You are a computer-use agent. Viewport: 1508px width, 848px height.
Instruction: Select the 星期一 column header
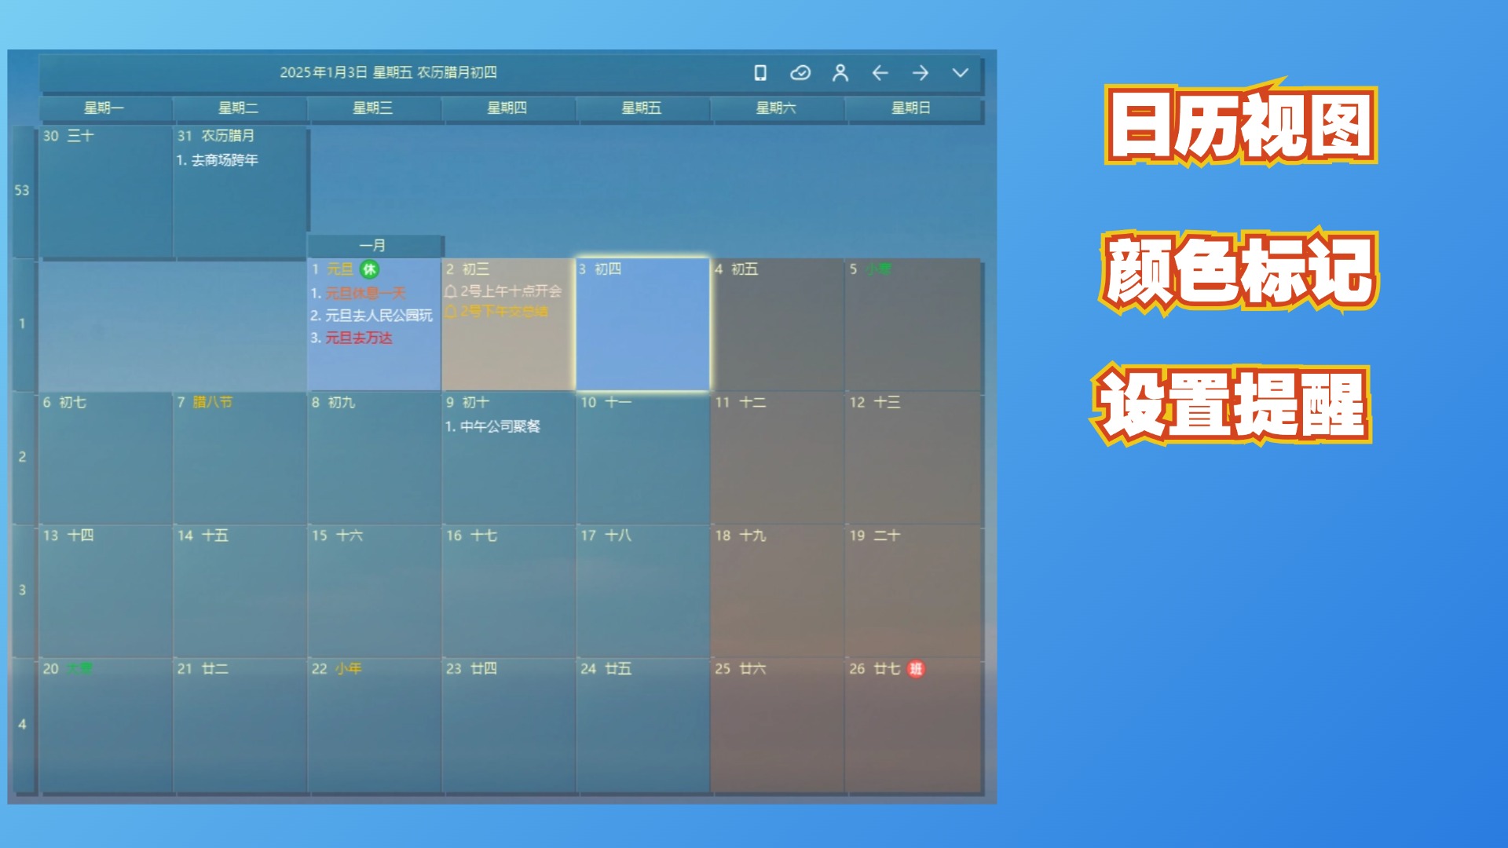(x=104, y=108)
